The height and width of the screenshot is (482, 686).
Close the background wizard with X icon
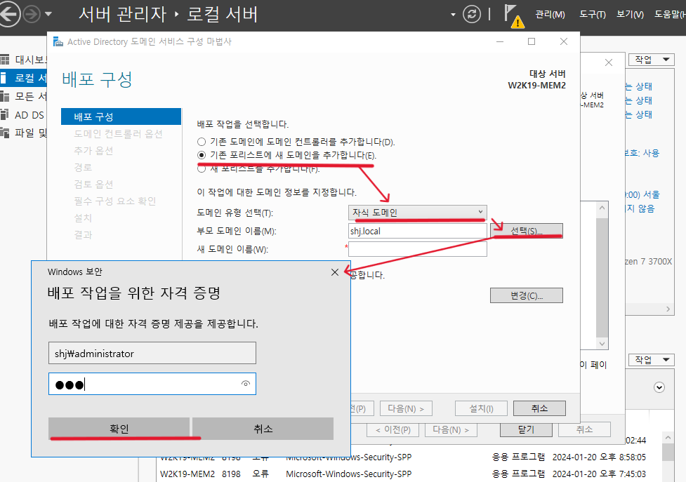(609, 62)
